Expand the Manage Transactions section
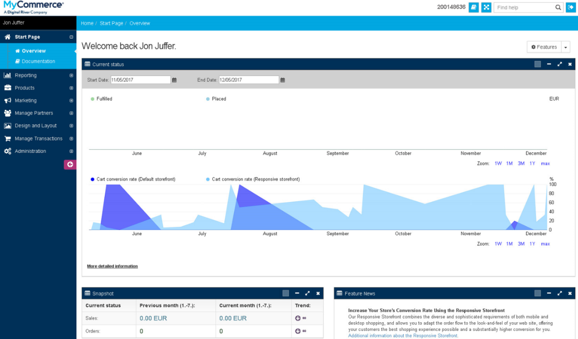 point(71,139)
